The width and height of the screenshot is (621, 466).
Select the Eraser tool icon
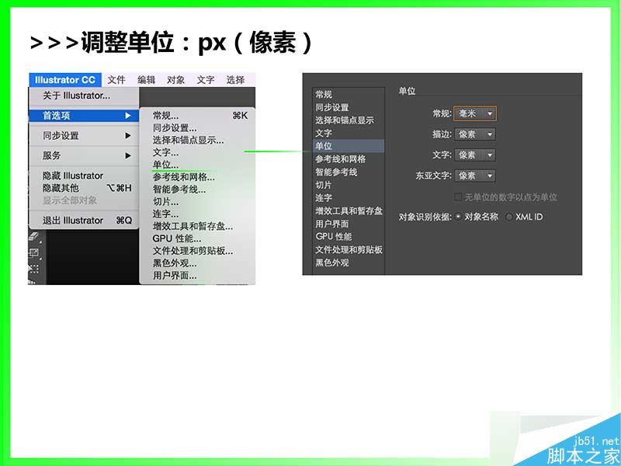(x=35, y=237)
